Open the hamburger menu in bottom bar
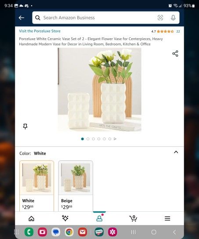The image size is (199, 239). click(167, 218)
